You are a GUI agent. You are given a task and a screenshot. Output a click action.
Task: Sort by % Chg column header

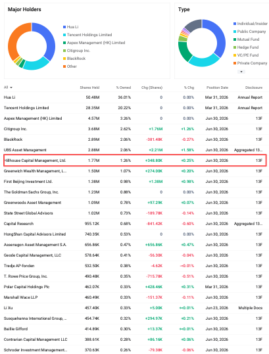[x=189, y=88]
